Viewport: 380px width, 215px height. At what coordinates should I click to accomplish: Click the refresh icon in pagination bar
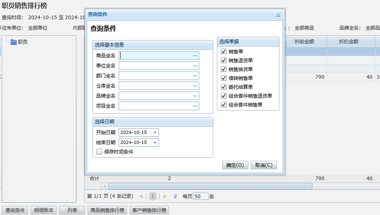pyautogui.click(x=175, y=197)
